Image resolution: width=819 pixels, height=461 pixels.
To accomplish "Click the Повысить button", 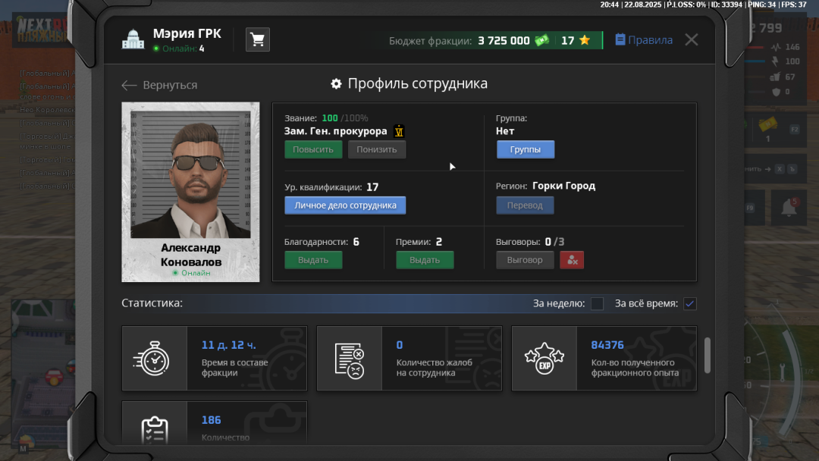I will tap(313, 149).
